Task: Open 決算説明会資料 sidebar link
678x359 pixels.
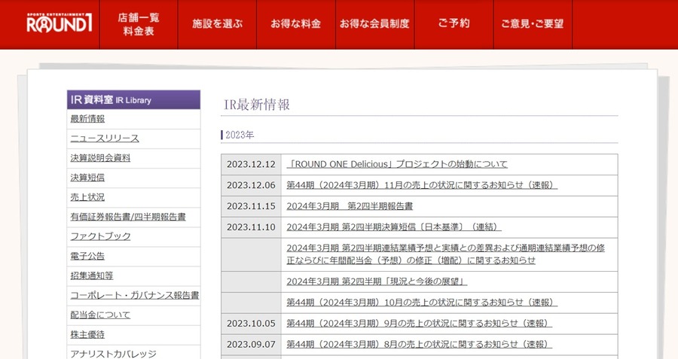Action: [100, 158]
